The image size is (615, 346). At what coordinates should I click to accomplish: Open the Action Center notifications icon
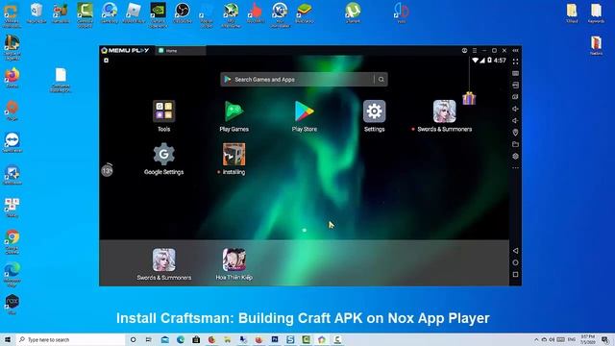click(x=606, y=339)
